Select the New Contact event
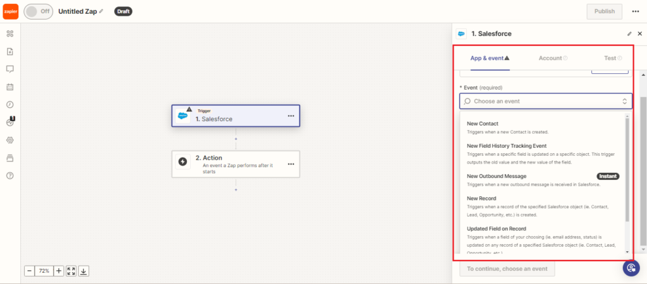The image size is (647, 284). 543,127
